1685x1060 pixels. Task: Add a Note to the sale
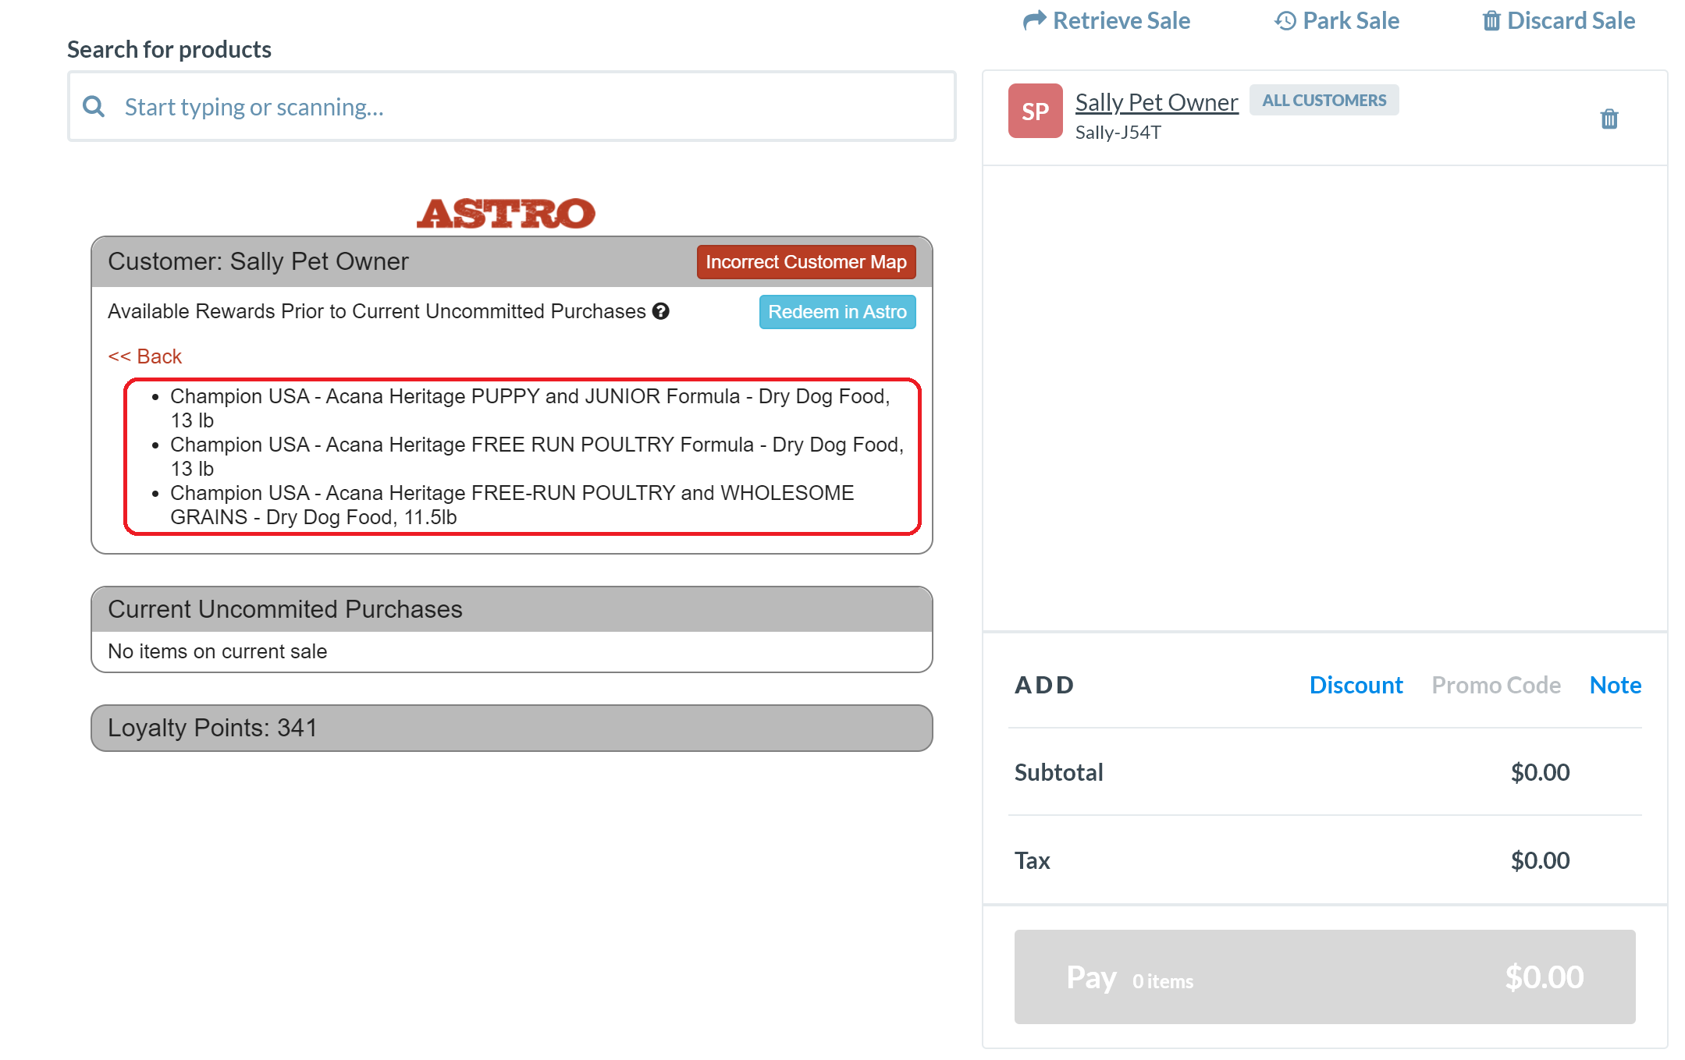point(1615,685)
